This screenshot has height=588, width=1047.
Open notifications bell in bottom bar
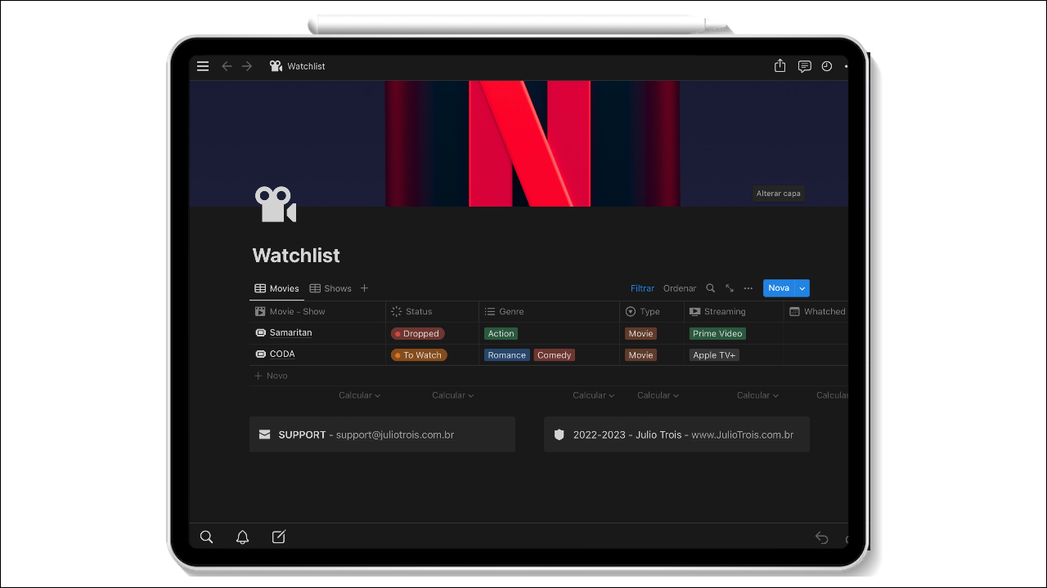click(x=243, y=537)
